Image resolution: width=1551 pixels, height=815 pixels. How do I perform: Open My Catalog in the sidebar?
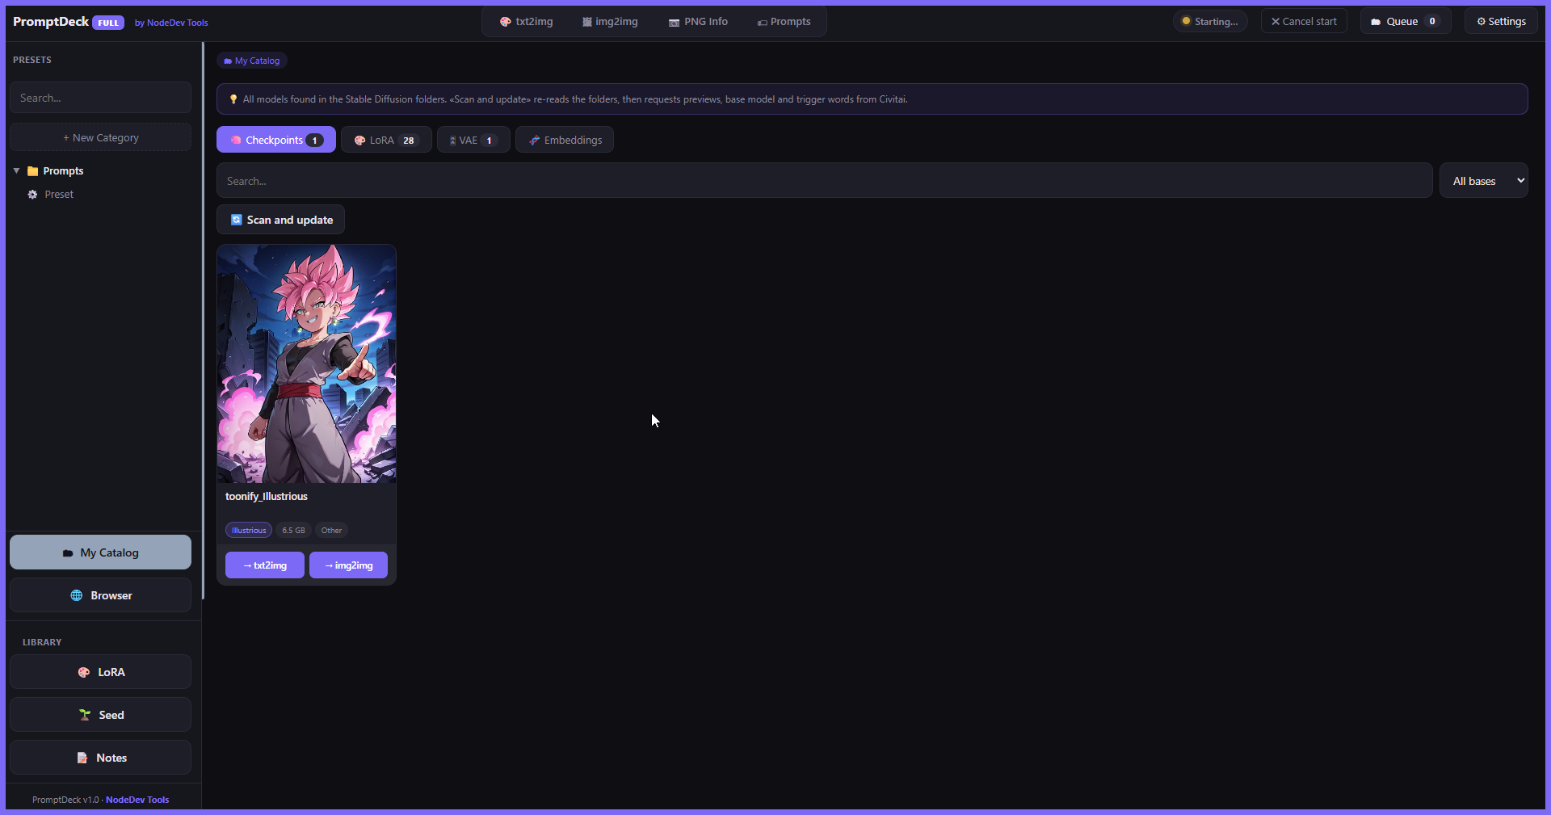click(100, 552)
